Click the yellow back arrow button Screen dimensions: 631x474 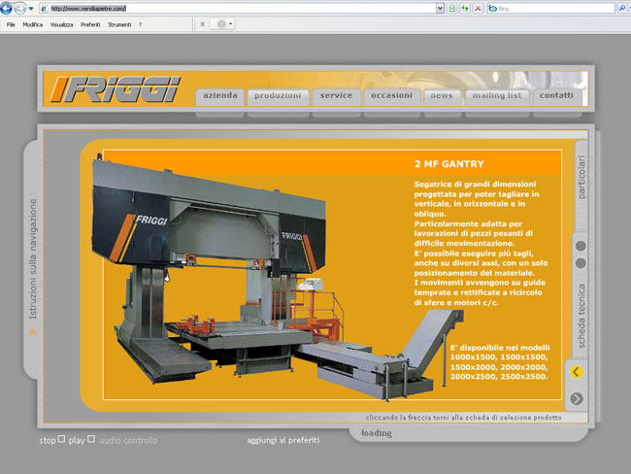[577, 372]
